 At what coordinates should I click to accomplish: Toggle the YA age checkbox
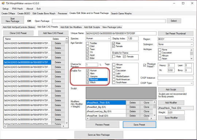pos(88,52)
